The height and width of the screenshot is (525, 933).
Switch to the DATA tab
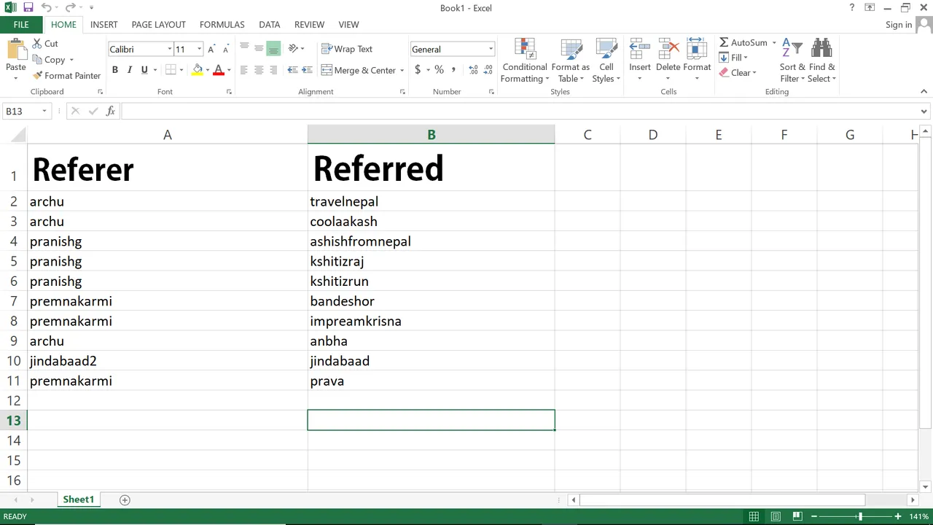tap(269, 25)
